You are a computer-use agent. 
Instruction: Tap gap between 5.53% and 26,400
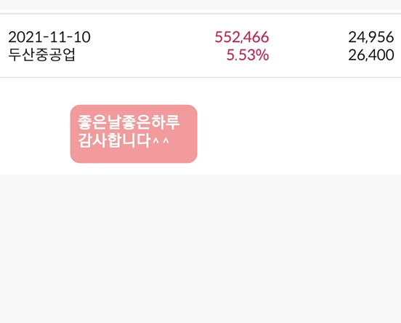309,55
